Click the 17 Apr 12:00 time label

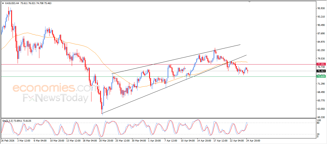(220, 140)
